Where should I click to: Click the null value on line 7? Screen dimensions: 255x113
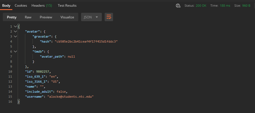point(71,56)
